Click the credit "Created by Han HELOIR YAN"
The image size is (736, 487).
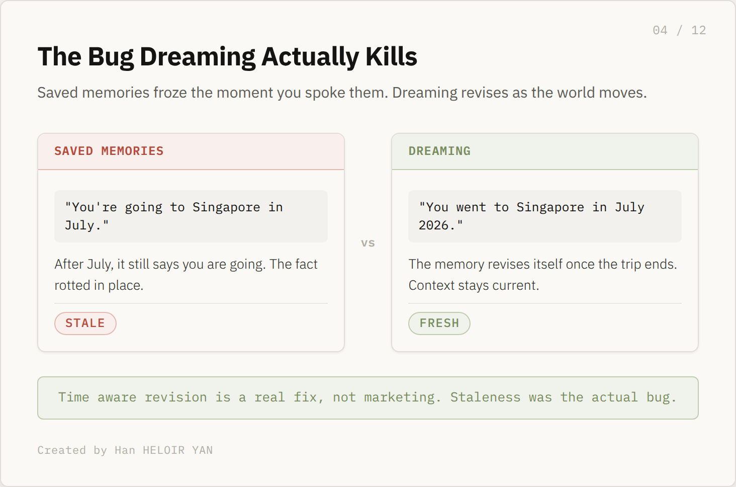(125, 450)
